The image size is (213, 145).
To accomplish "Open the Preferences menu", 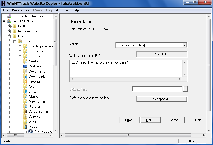I will 20,10.
